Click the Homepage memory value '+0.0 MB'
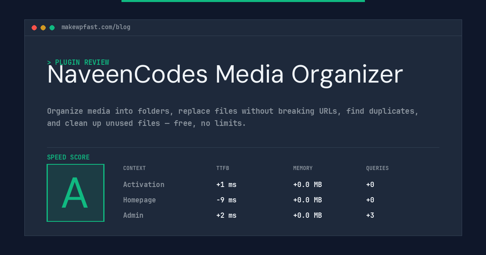 pos(307,200)
